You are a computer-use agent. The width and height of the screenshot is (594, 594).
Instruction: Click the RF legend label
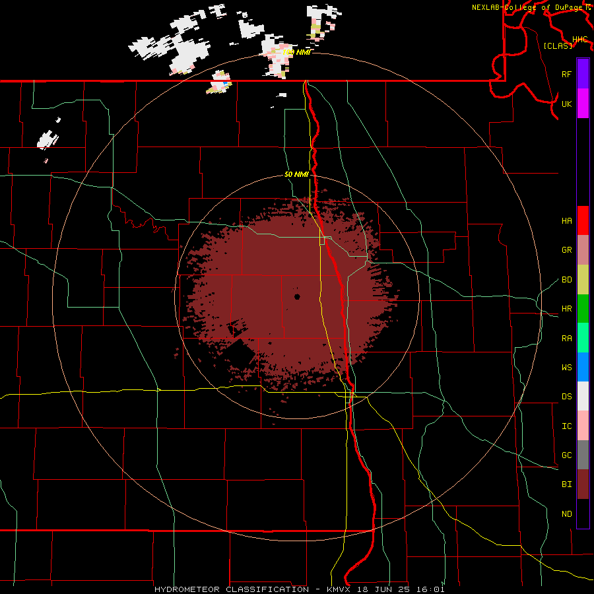566,74
